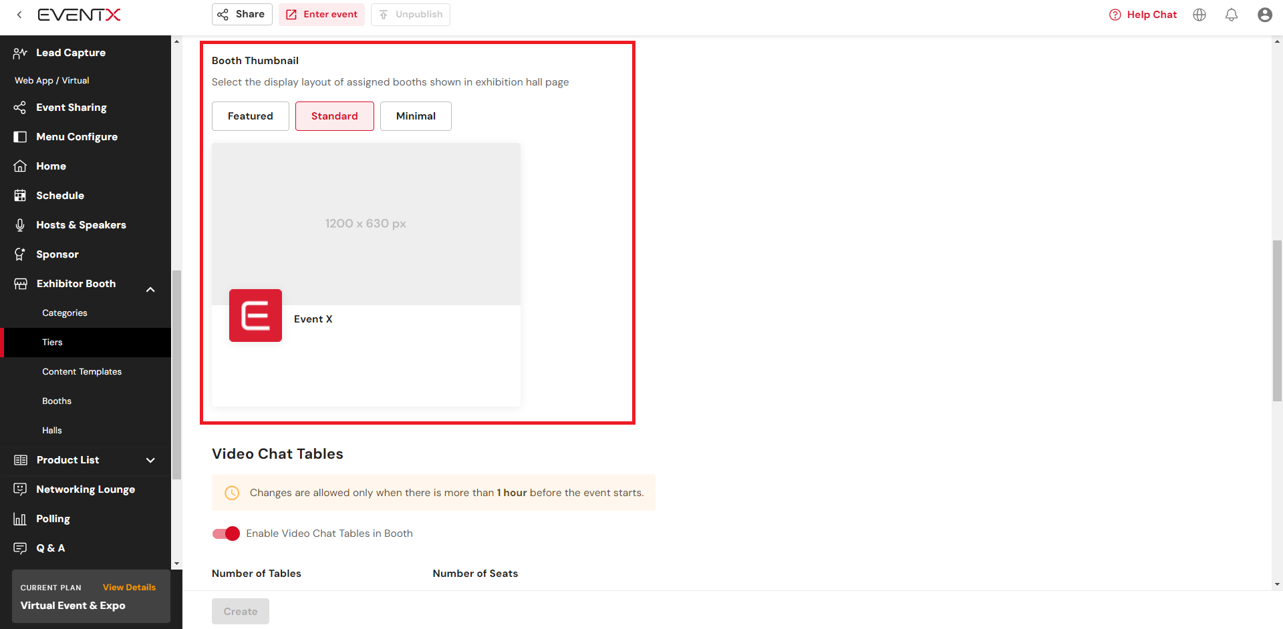
Task: Click the Networking Lounge chat icon
Action: coord(20,489)
